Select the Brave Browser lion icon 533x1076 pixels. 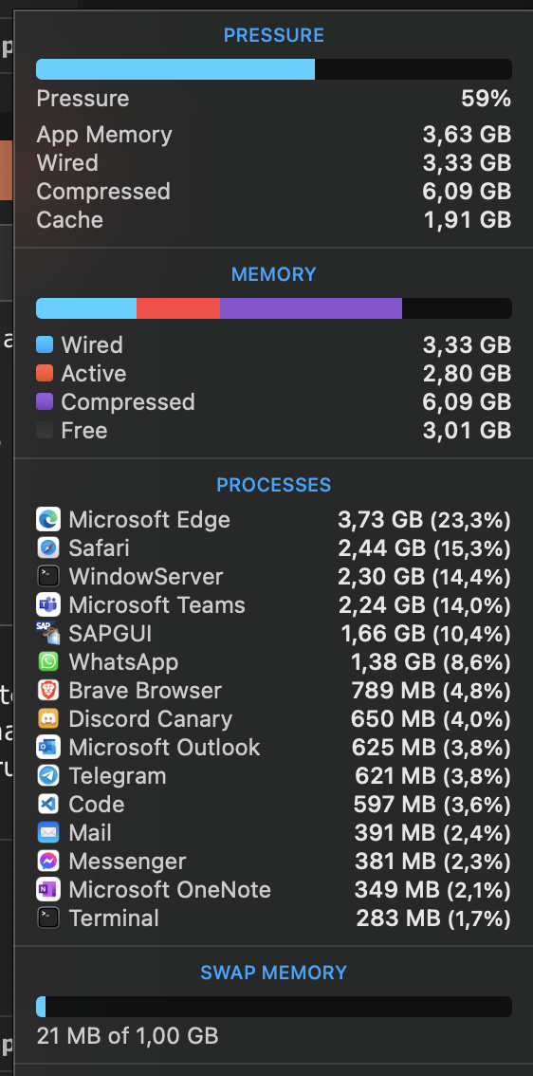(48, 690)
